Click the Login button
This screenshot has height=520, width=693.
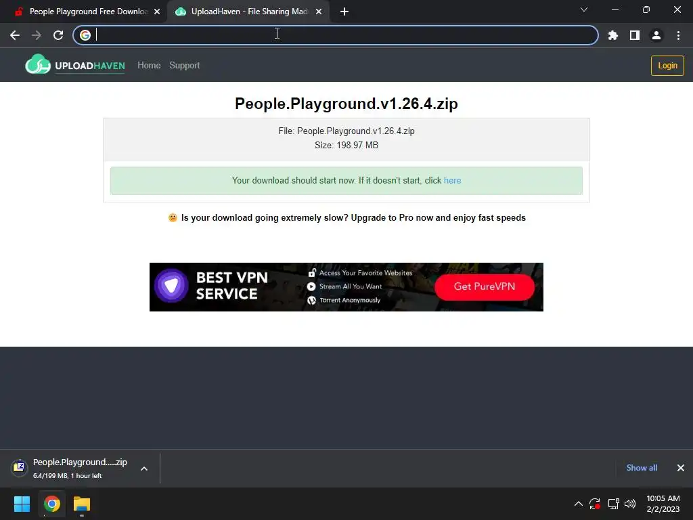click(x=667, y=66)
